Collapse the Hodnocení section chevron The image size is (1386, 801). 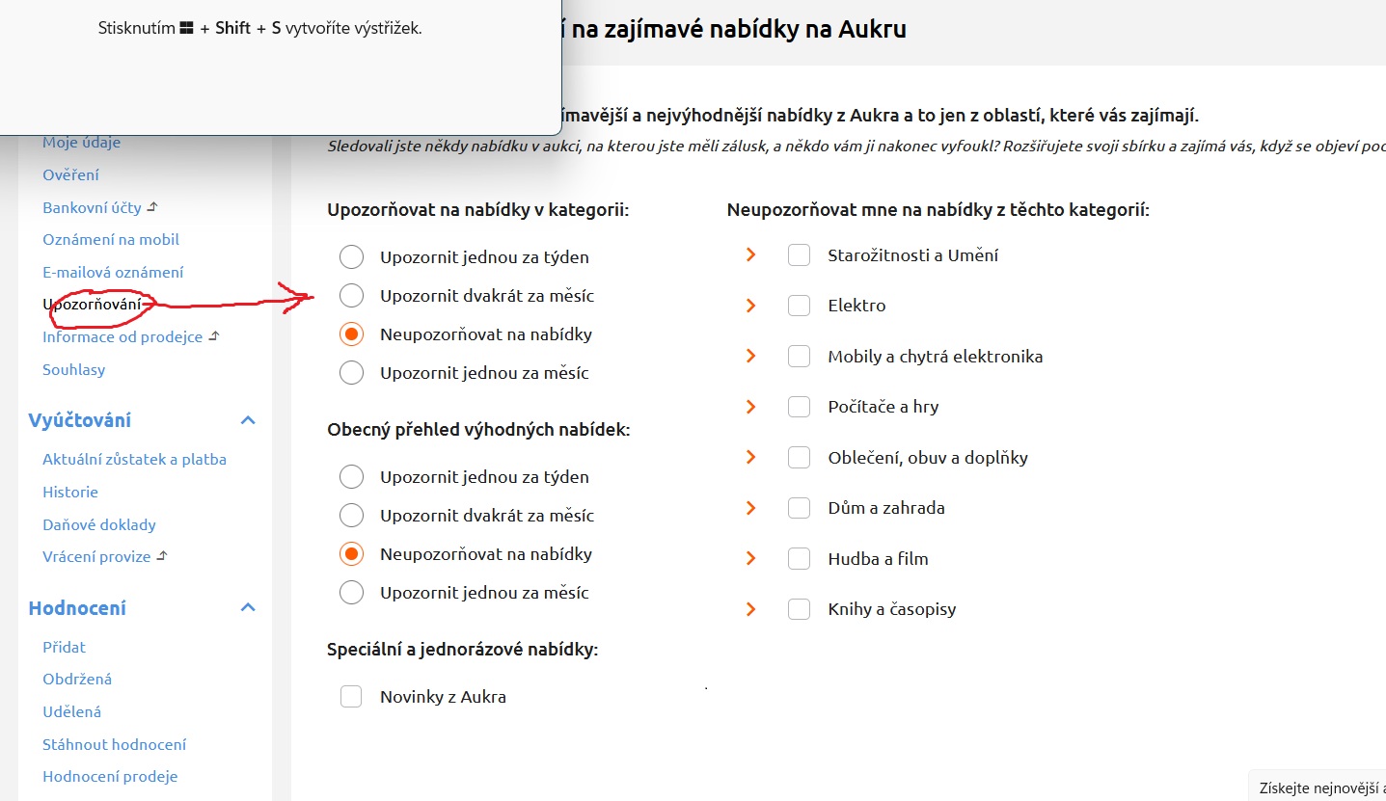click(x=248, y=608)
